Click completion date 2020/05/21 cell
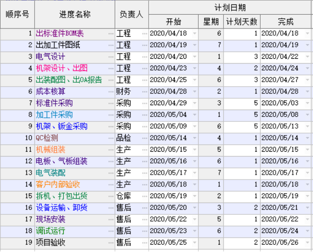 click(286, 208)
